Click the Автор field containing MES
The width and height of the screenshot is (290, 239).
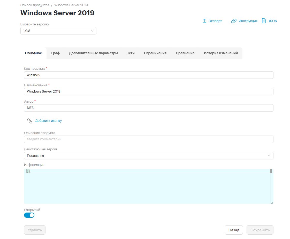point(149,108)
